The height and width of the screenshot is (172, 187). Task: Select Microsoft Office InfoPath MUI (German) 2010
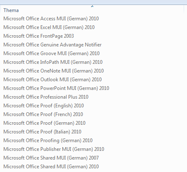pyautogui.click(x=53, y=62)
